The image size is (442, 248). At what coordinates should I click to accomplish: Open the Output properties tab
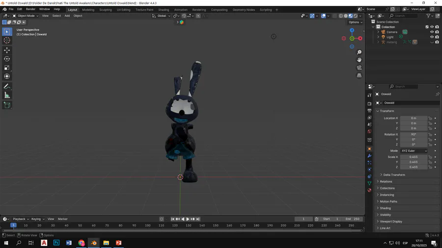click(x=369, y=110)
